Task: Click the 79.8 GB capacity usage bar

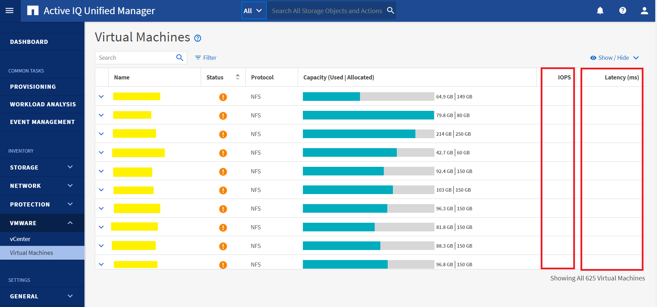Action: coord(368,115)
